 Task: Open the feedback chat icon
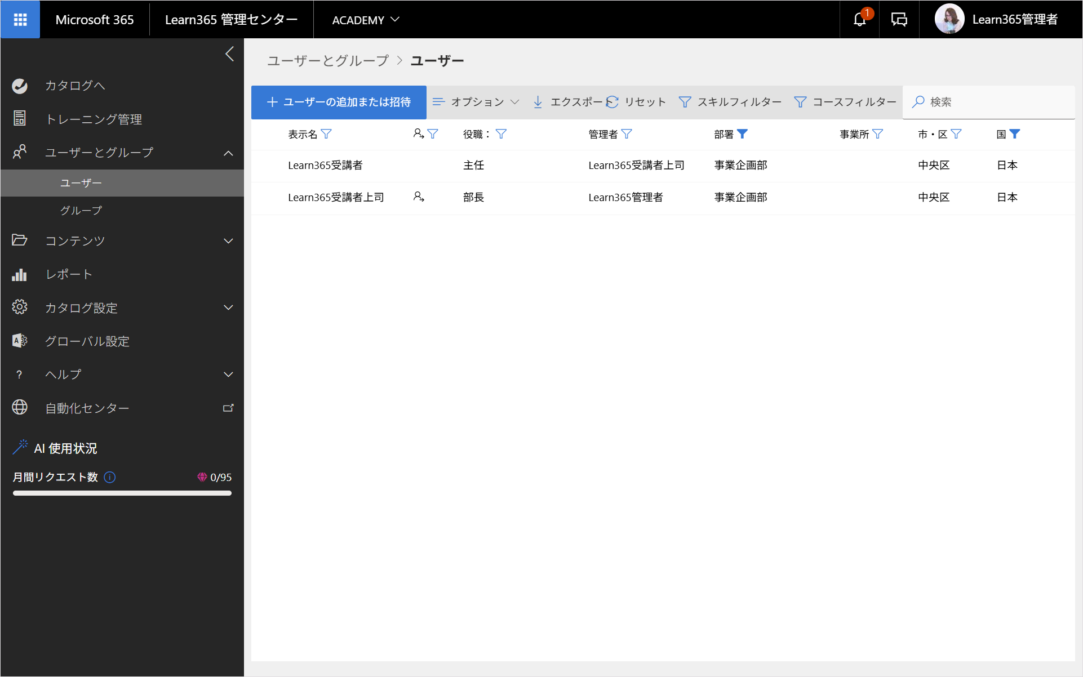pos(899,20)
